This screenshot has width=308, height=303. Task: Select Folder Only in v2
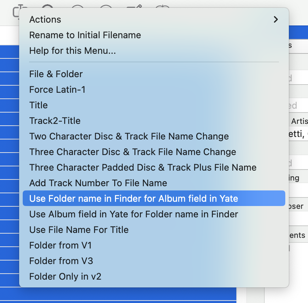(65, 276)
